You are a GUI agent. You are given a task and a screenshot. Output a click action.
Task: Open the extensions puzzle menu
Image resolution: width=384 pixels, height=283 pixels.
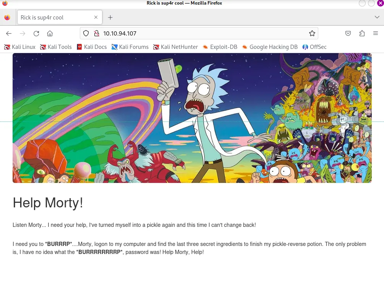point(362,33)
